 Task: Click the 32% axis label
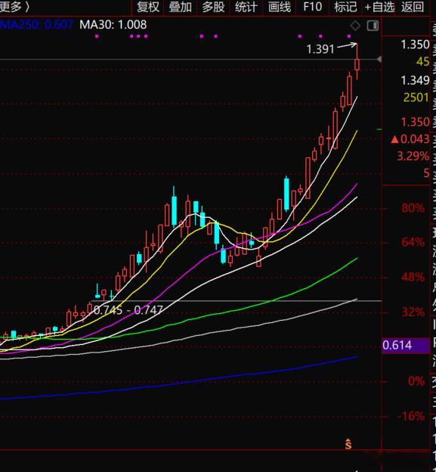click(413, 312)
